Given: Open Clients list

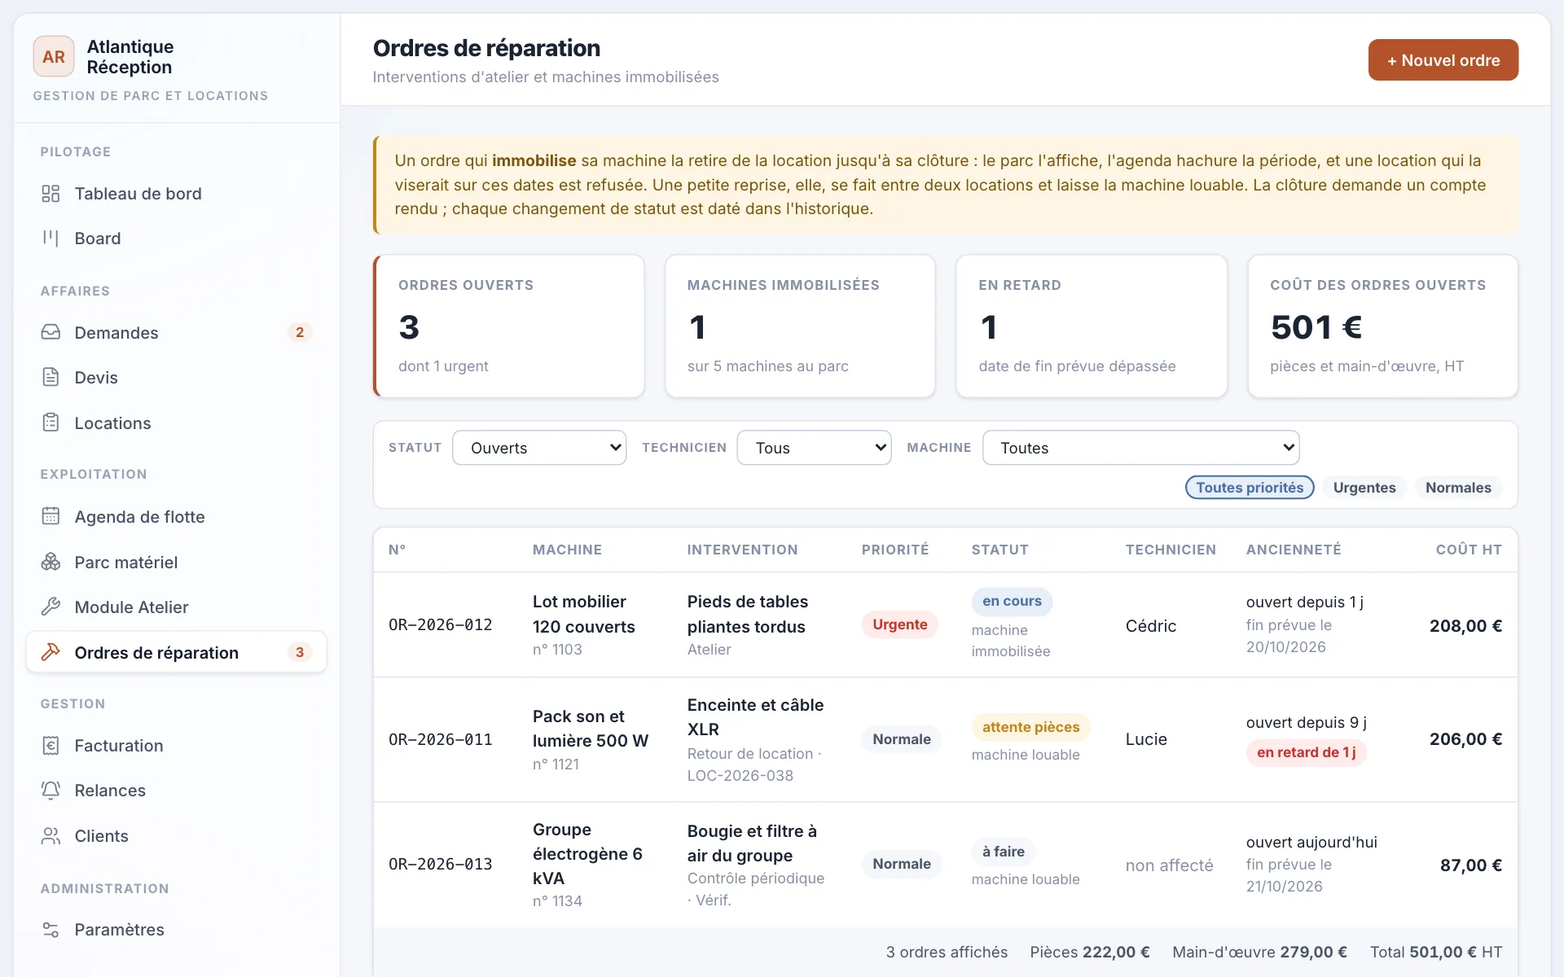Looking at the screenshot, I should tap(176, 835).
